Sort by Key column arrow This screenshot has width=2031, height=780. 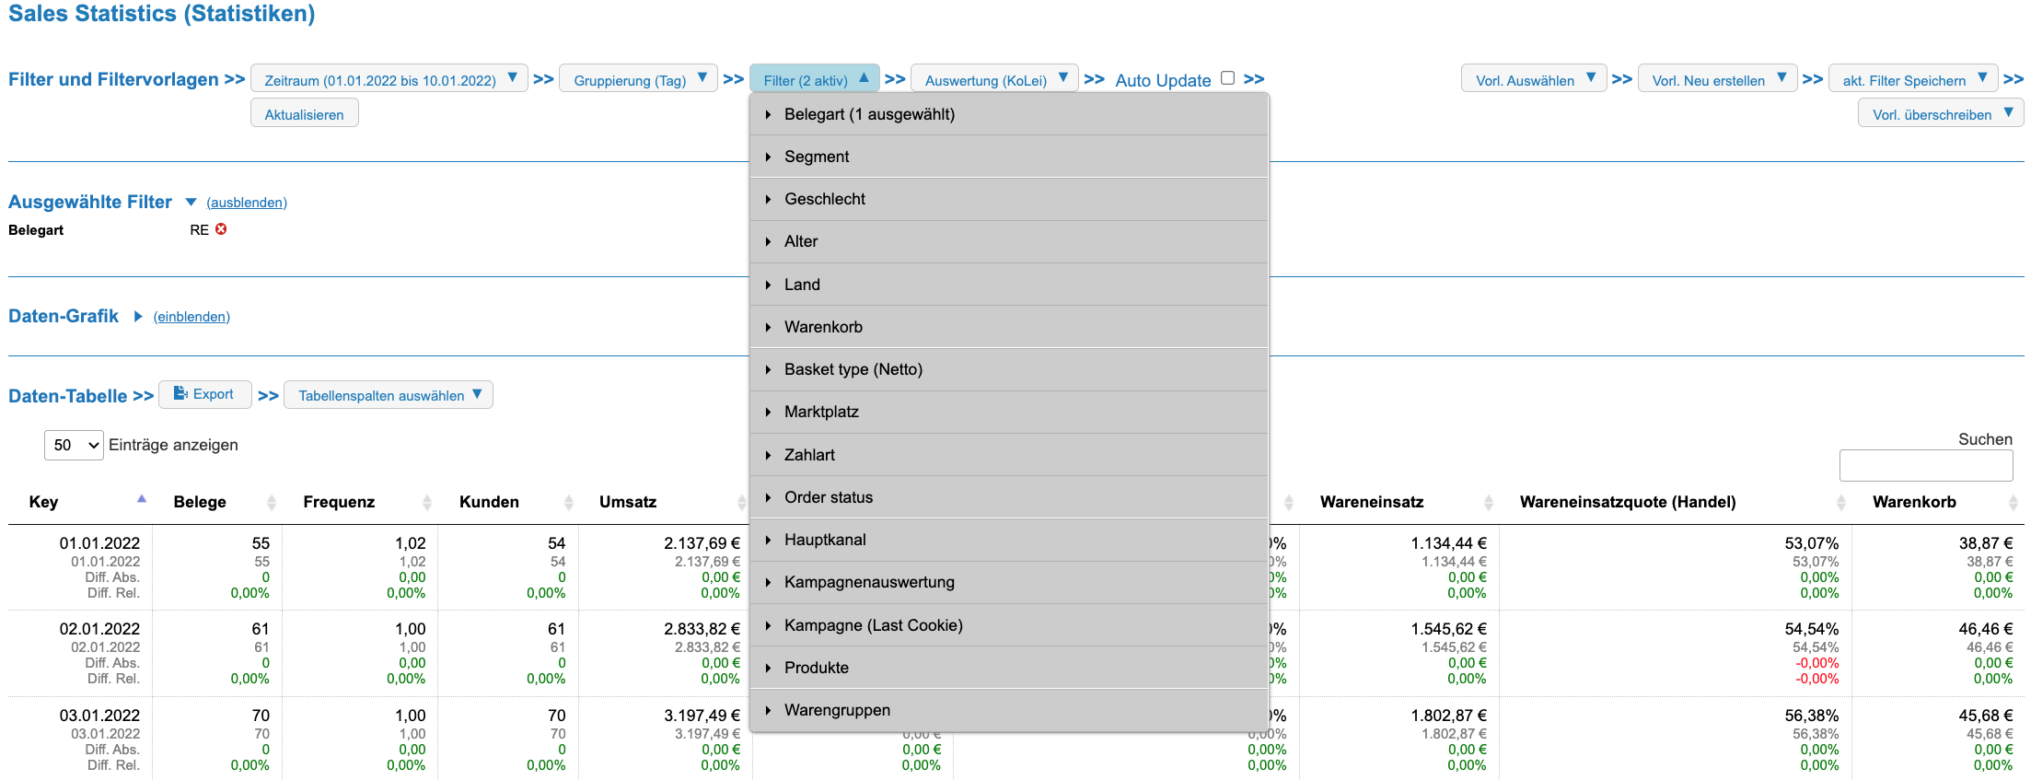point(142,498)
